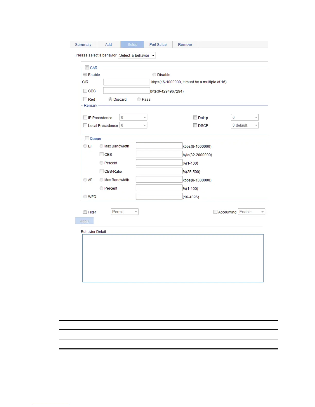Open the IP Precedence value dropdown
This screenshot has width=315, height=407.
coord(133,117)
